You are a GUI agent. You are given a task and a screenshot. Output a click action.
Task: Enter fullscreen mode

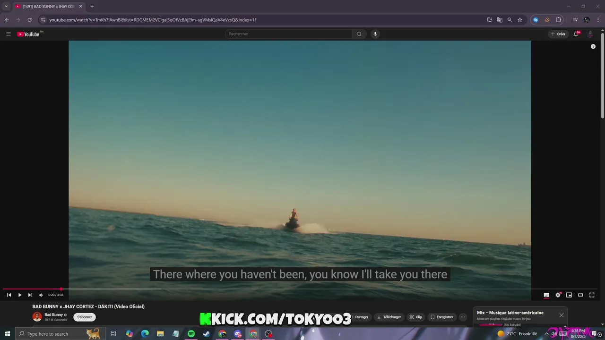[592, 295]
